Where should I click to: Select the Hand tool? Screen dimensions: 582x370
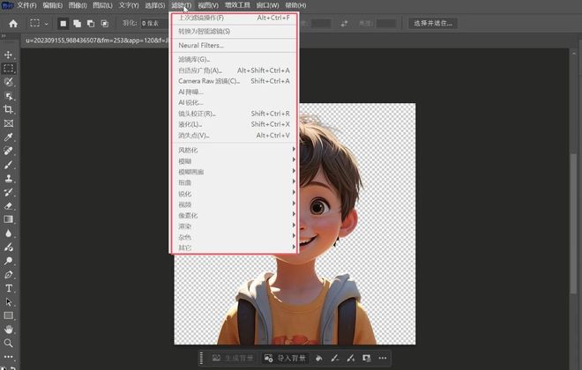tap(8, 329)
